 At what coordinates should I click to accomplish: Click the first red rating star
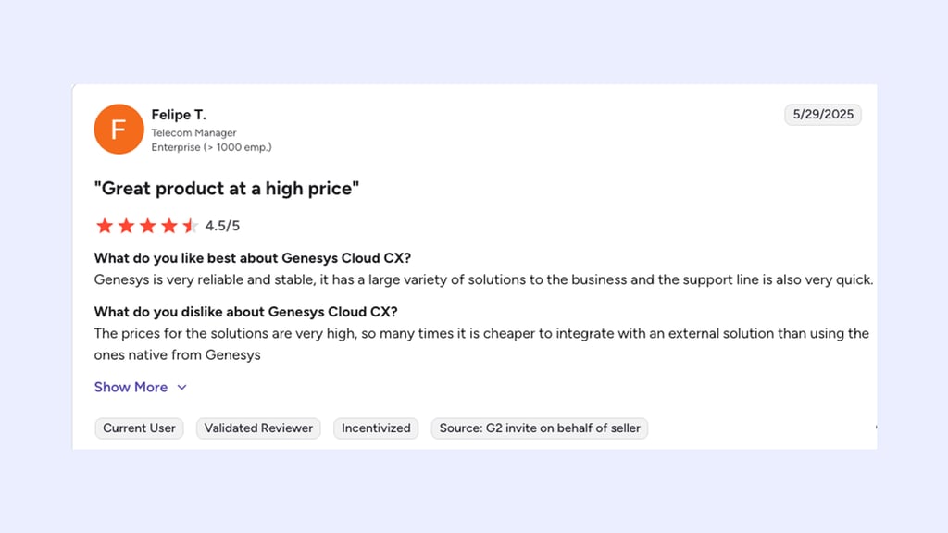105,226
